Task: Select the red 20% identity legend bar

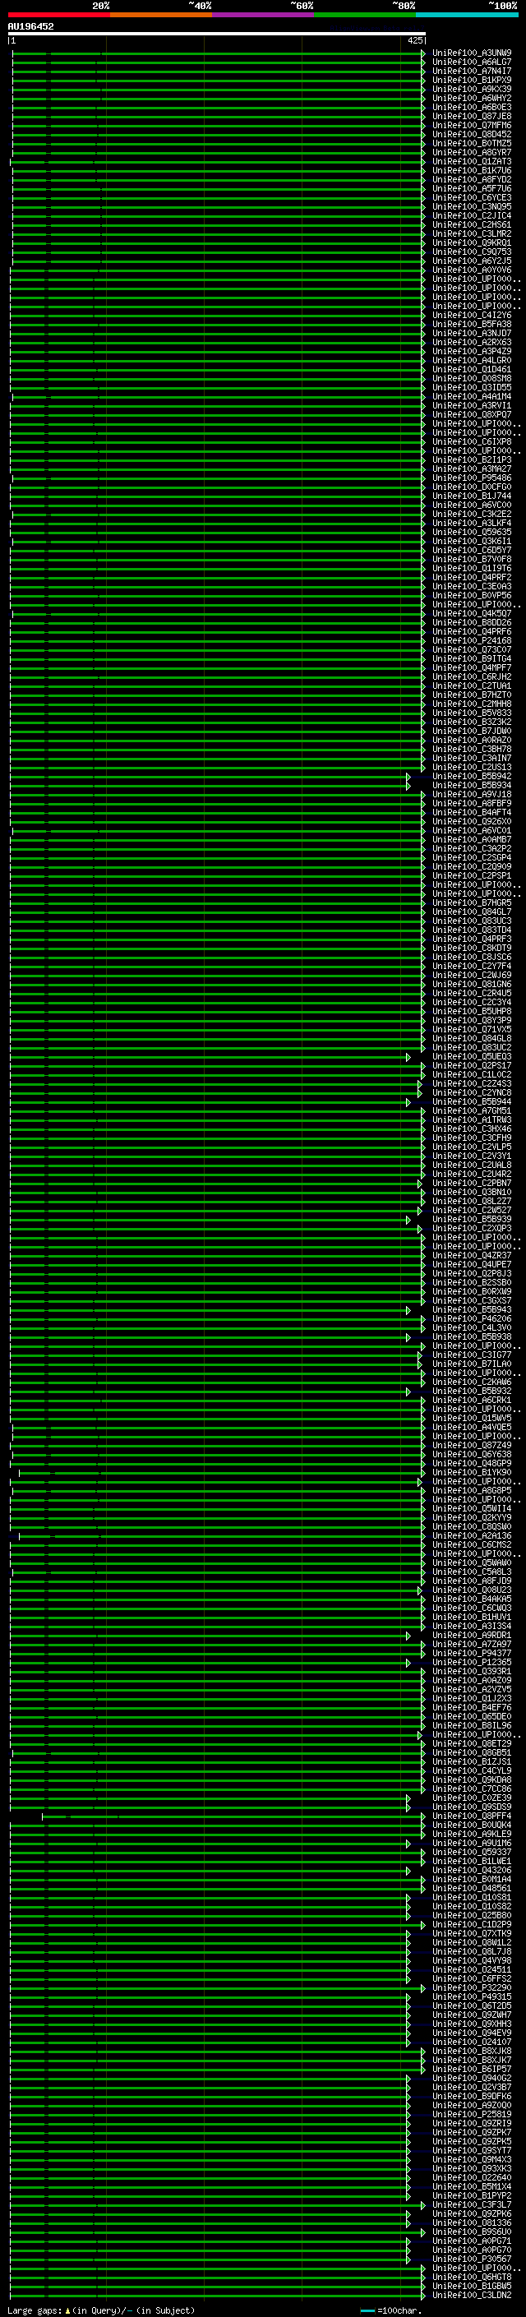Action: 59,16
